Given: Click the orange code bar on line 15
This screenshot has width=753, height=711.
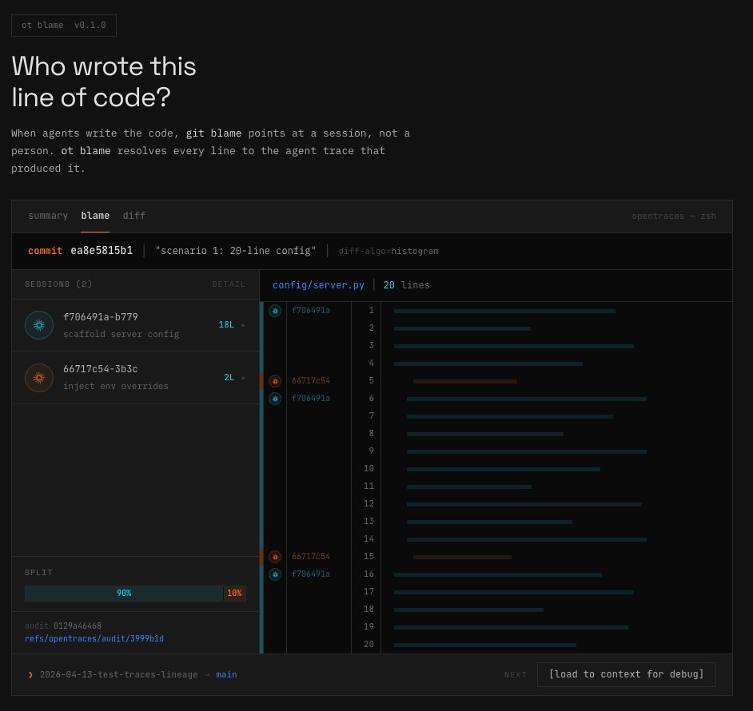Looking at the screenshot, I should pyautogui.click(x=462, y=558).
